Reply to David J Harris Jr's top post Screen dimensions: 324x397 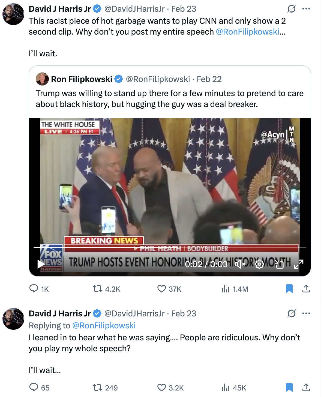(x=34, y=289)
